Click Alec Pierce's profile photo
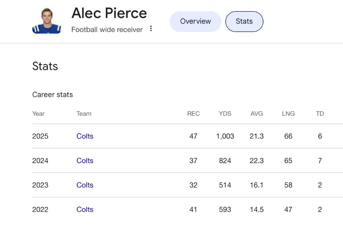The image size is (343, 229). point(47,21)
